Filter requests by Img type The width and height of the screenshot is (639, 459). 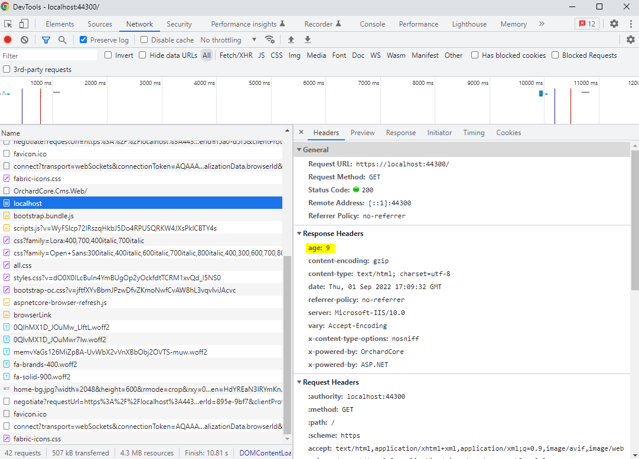[294, 55]
